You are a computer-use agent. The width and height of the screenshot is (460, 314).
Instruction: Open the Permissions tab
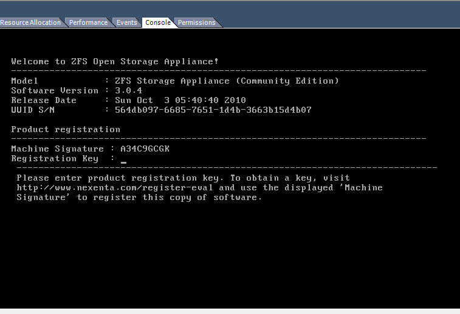[x=196, y=23]
